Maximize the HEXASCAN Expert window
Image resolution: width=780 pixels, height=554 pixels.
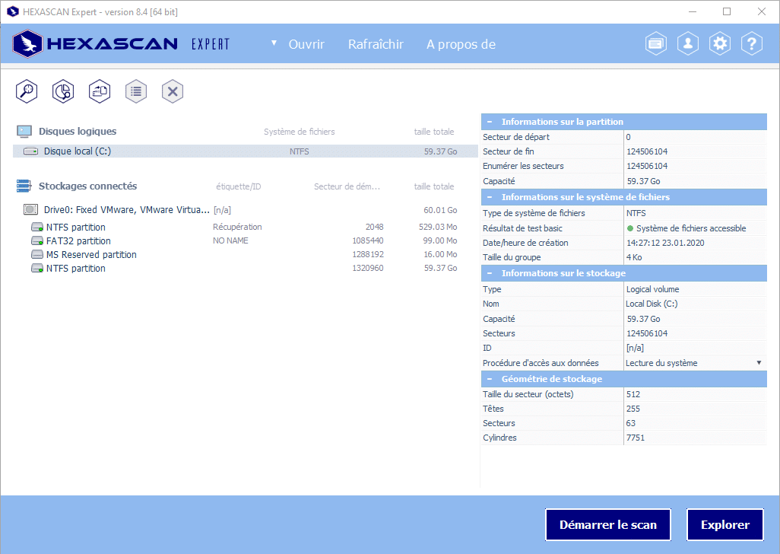click(x=727, y=11)
